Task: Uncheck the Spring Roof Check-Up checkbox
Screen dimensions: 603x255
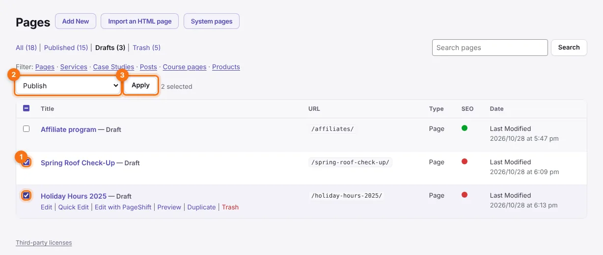Action: pyautogui.click(x=27, y=162)
